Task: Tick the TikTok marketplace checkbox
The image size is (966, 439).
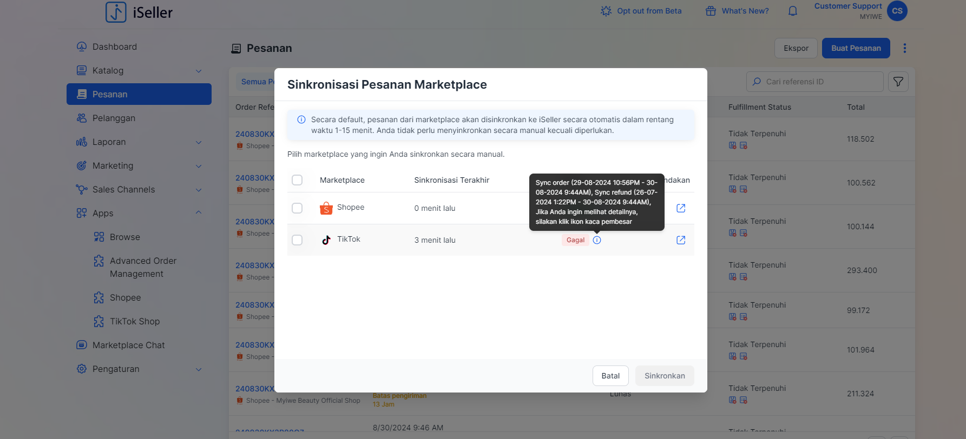Action: point(297,240)
